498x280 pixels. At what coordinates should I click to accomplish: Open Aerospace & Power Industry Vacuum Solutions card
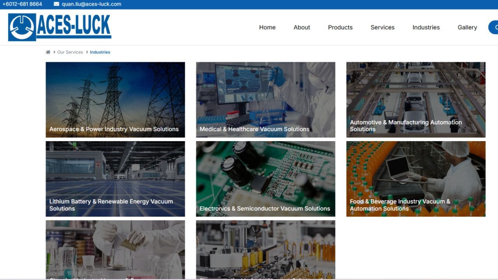coord(115,100)
